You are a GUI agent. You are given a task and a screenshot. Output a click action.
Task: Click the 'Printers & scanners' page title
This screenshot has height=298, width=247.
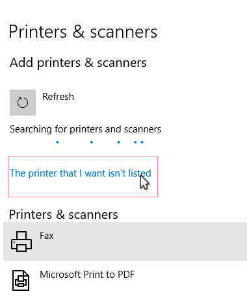point(83,32)
